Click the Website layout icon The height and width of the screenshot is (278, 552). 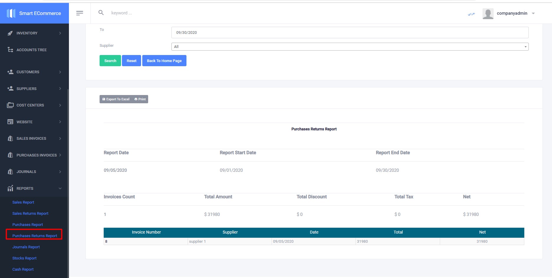[x=10, y=122]
